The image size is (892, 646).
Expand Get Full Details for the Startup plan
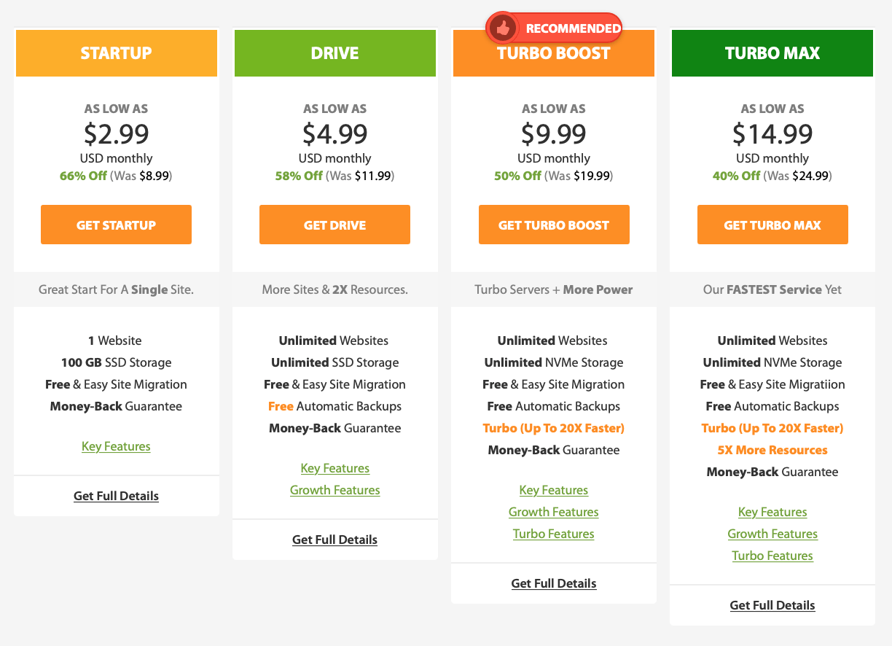(116, 495)
